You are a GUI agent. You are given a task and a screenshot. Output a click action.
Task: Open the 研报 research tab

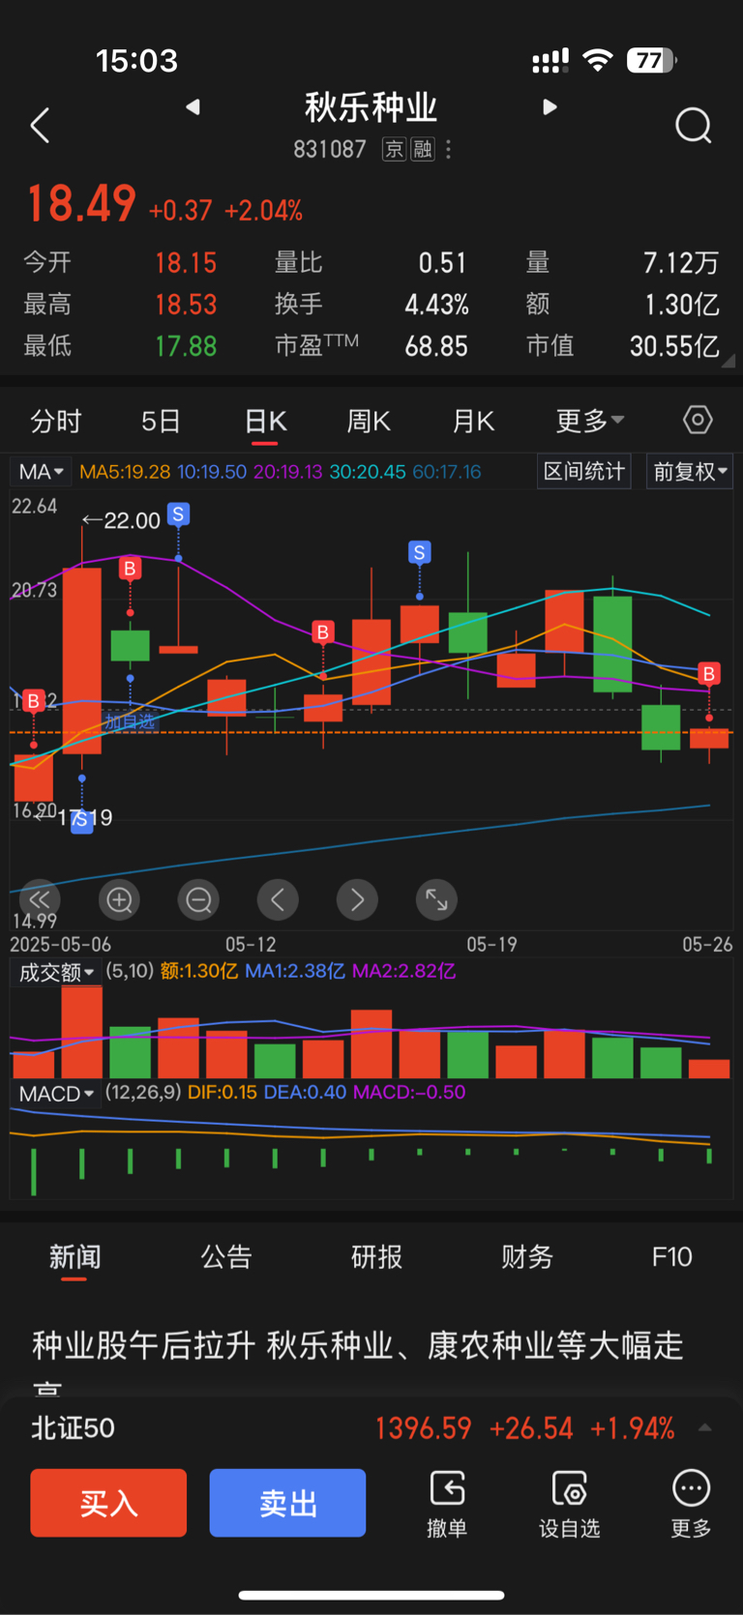pyautogui.click(x=376, y=1256)
